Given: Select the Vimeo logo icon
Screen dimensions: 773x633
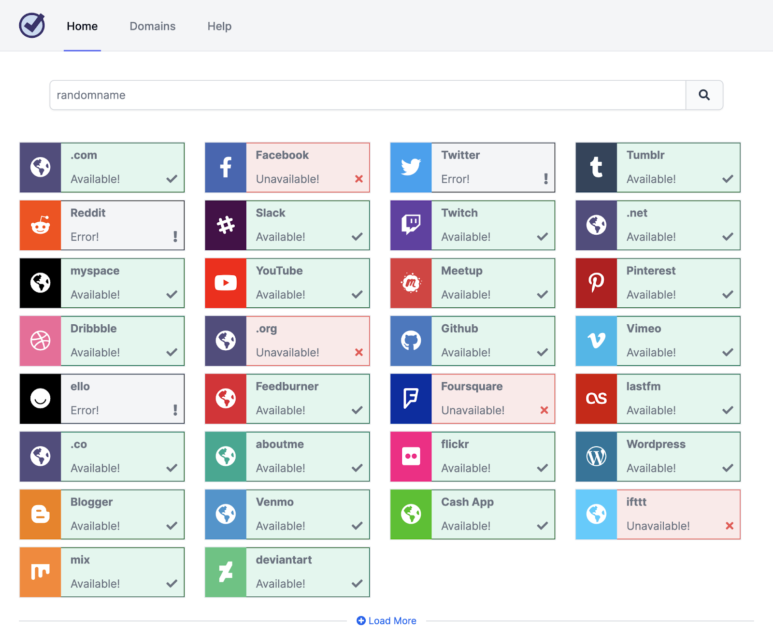Looking at the screenshot, I should 596,341.
